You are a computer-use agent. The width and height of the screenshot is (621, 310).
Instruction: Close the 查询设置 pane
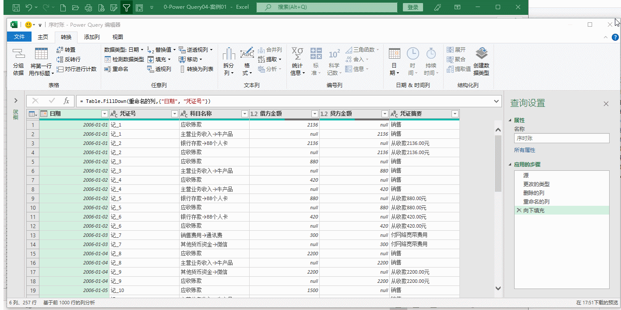click(606, 104)
